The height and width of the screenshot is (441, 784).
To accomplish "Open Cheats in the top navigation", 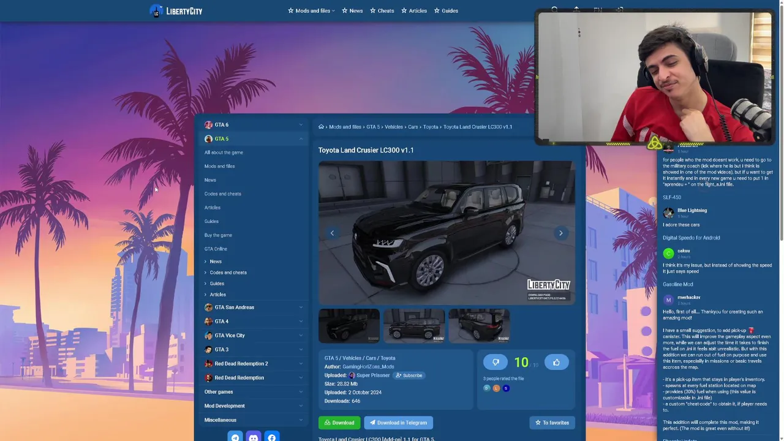I will click(x=382, y=11).
